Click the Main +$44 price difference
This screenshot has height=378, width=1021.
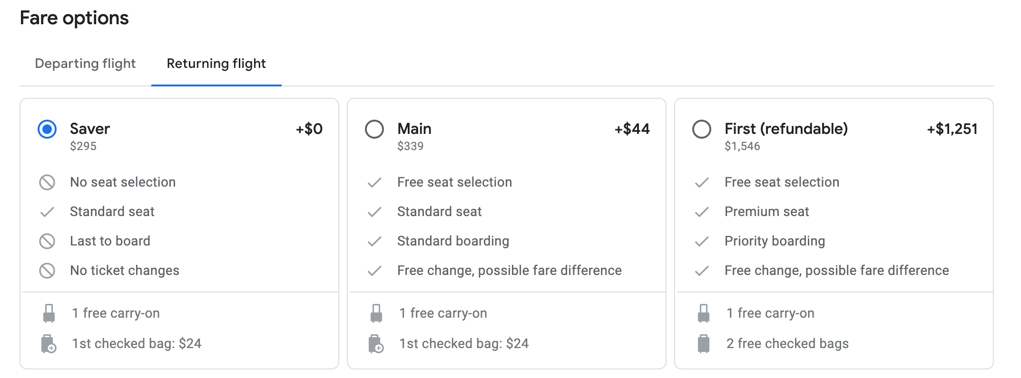(632, 129)
